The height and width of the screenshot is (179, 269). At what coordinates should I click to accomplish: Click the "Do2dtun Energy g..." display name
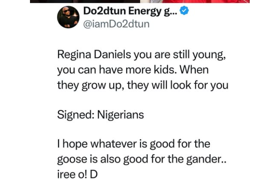[x=130, y=11]
